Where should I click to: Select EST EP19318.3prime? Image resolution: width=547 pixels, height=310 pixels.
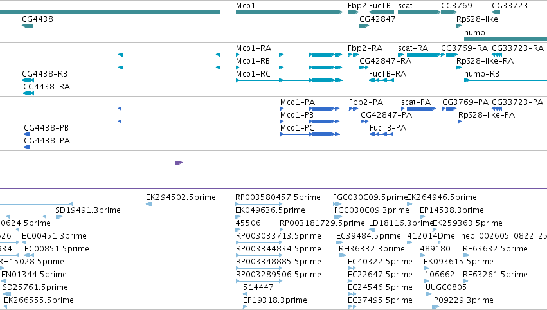[x=275, y=301]
